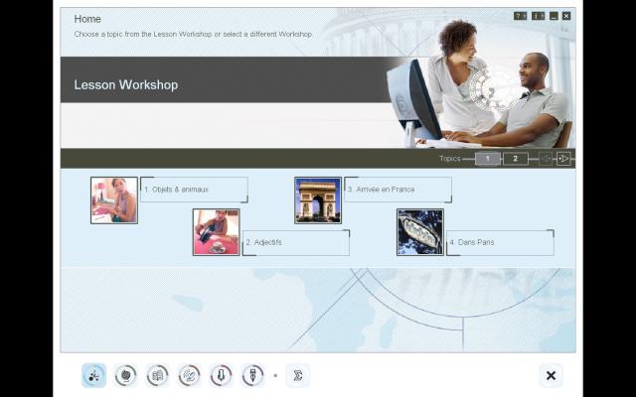Viewport: 636px width, 397px height.
Task: Click the X exit button at bottom right
Action: [x=551, y=375]
